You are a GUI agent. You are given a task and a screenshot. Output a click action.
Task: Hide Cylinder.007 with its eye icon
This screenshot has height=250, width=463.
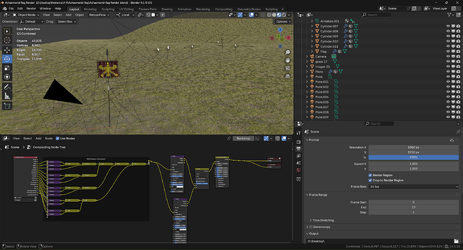click(448, 26)
